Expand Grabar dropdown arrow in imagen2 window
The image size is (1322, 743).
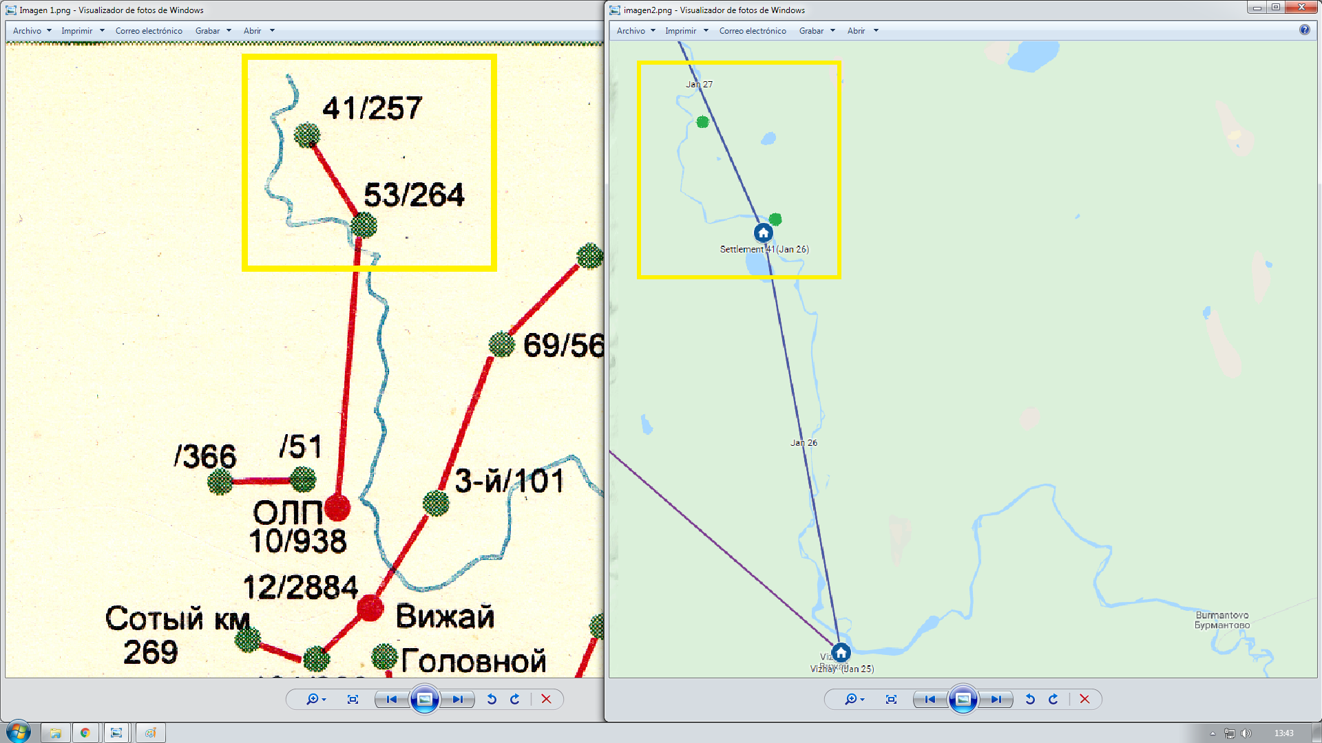pos(832,31)
